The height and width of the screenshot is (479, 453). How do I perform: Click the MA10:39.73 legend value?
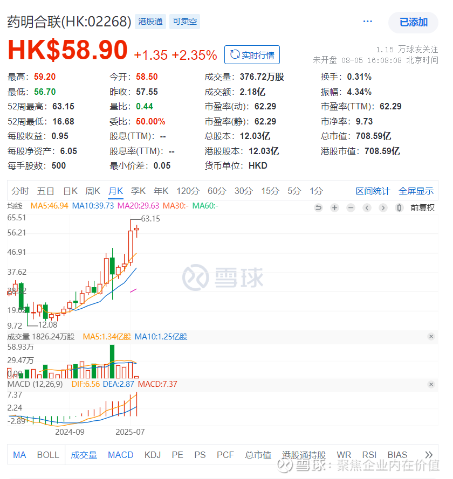93,206
